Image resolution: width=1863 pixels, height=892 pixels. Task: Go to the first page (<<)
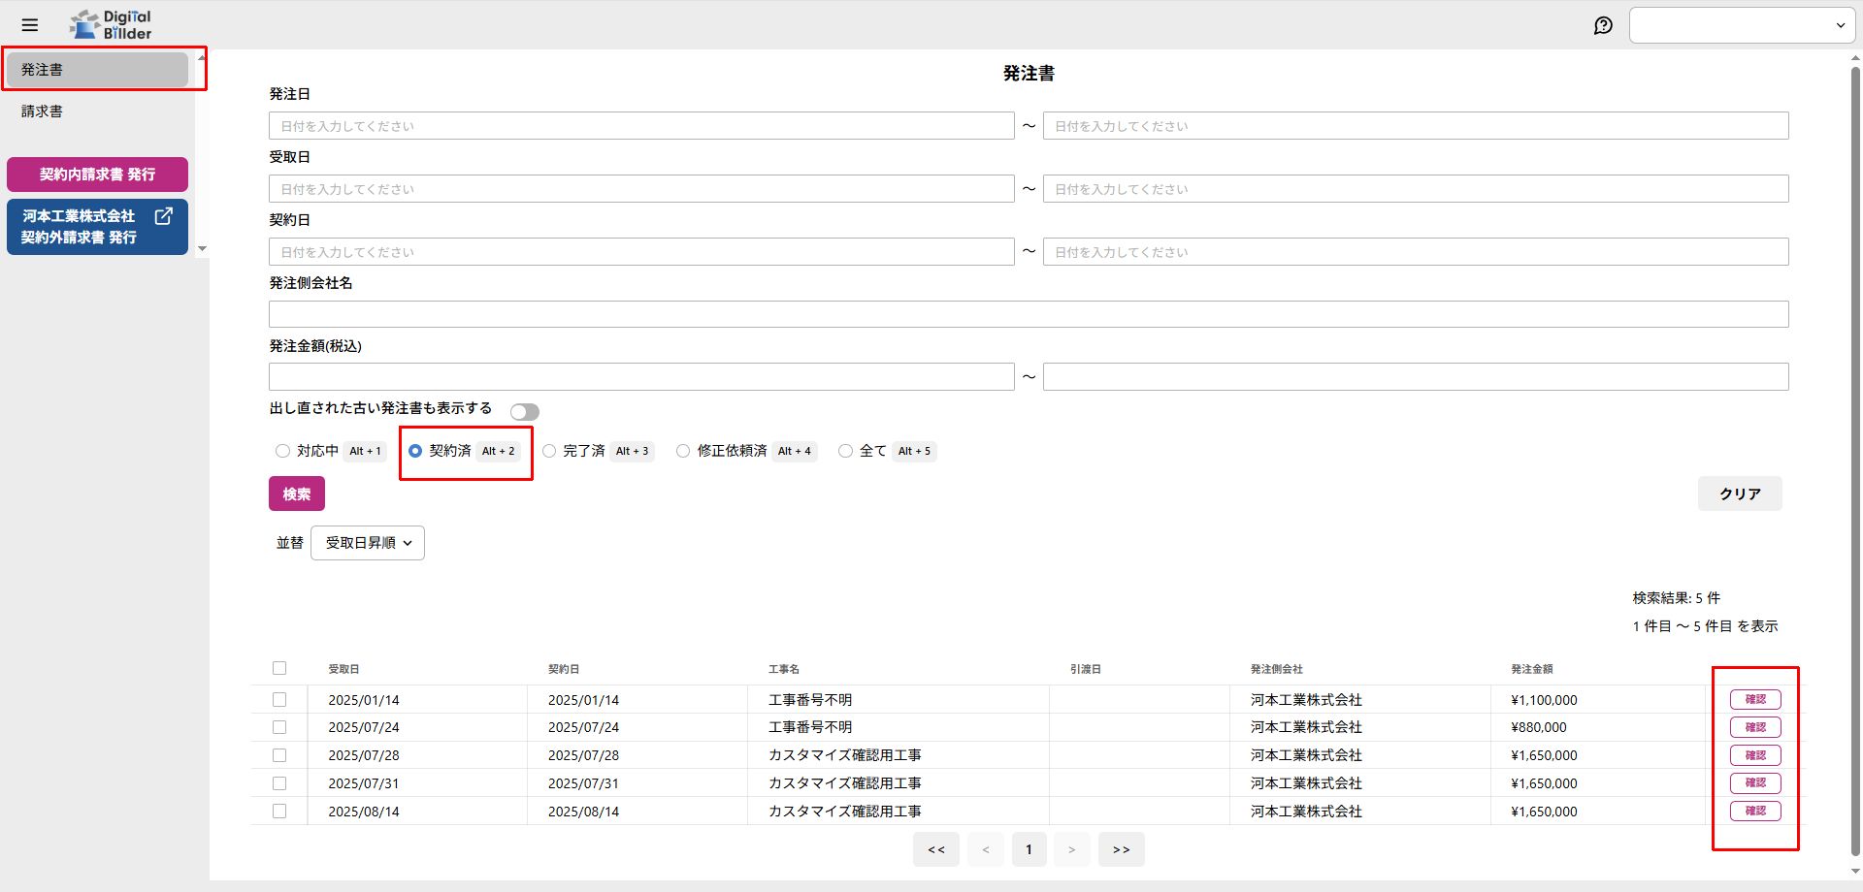tap(935, 849)
